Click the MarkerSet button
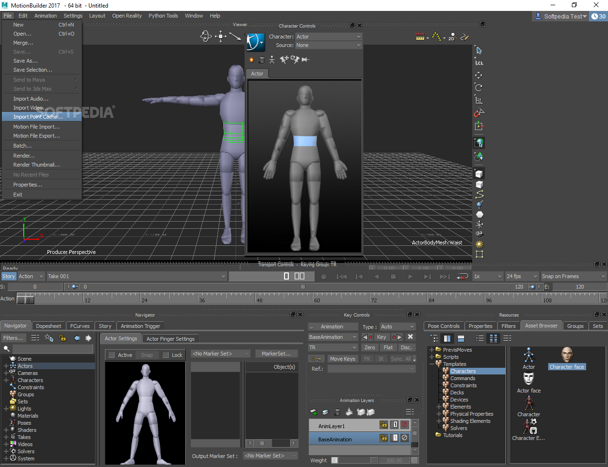 [x=276, y=354]
